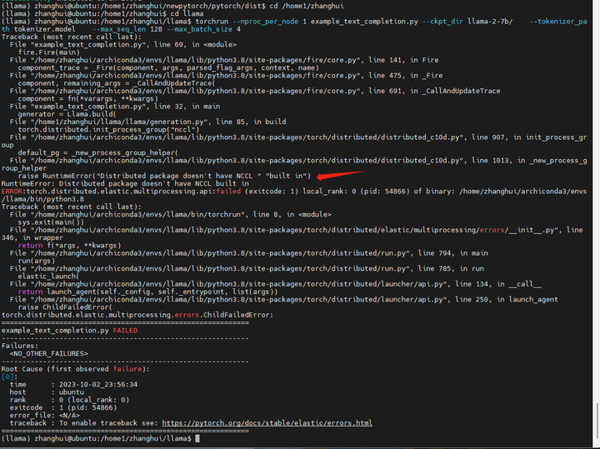Click the host value 'ubuntu' in root cause

pos(71,392)
